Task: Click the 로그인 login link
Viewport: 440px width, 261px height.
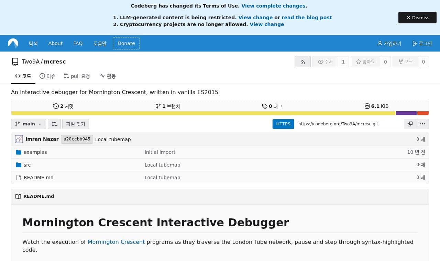Action: [422, 43]
